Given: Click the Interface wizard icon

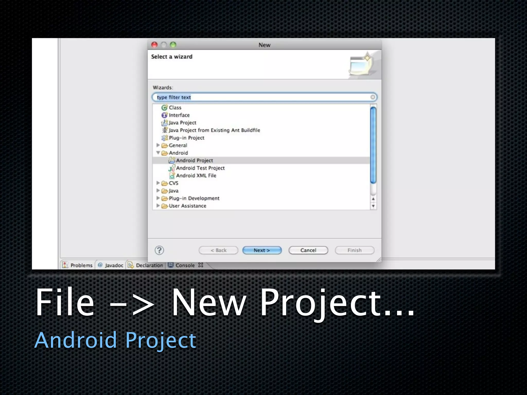Looking at the screenshot, I should click(x=164, y=115).
